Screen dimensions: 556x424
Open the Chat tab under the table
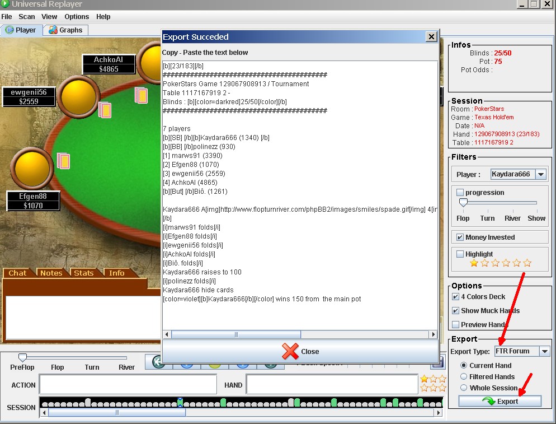[x=17, y=273]
